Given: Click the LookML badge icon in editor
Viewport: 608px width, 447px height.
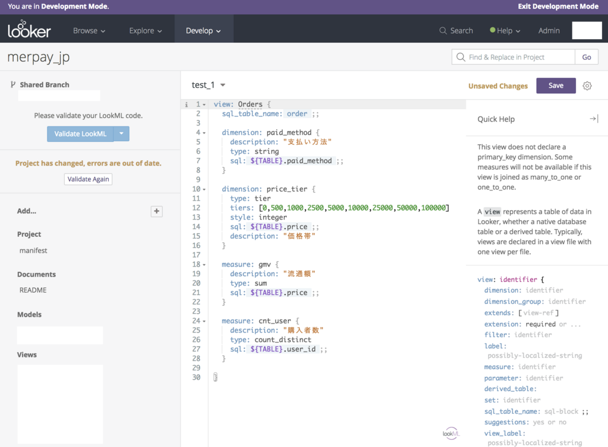Looking at the screenshot, I should tap(451, 433).
